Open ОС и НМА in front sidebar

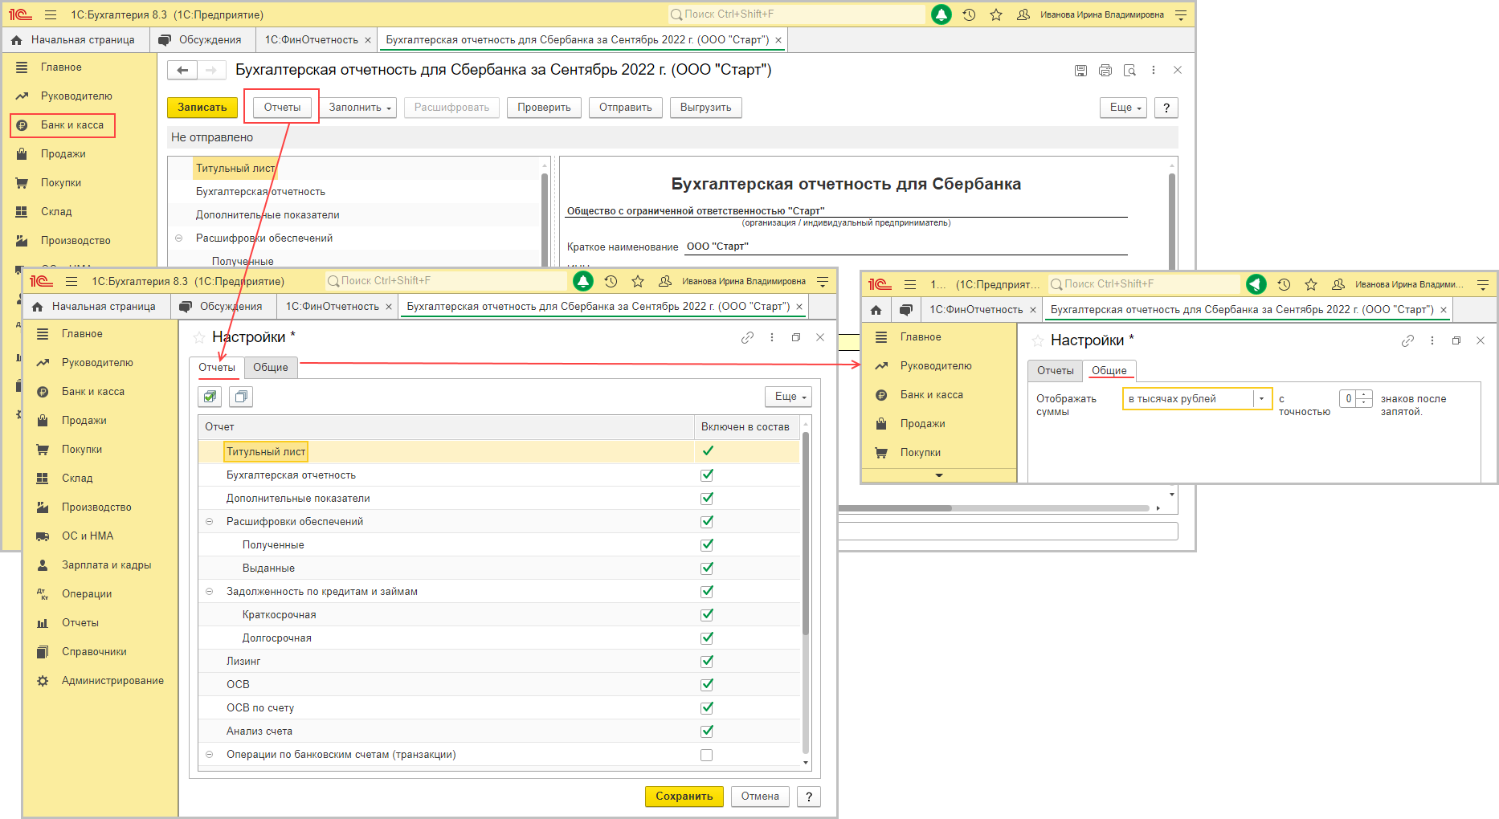(88, 536)
